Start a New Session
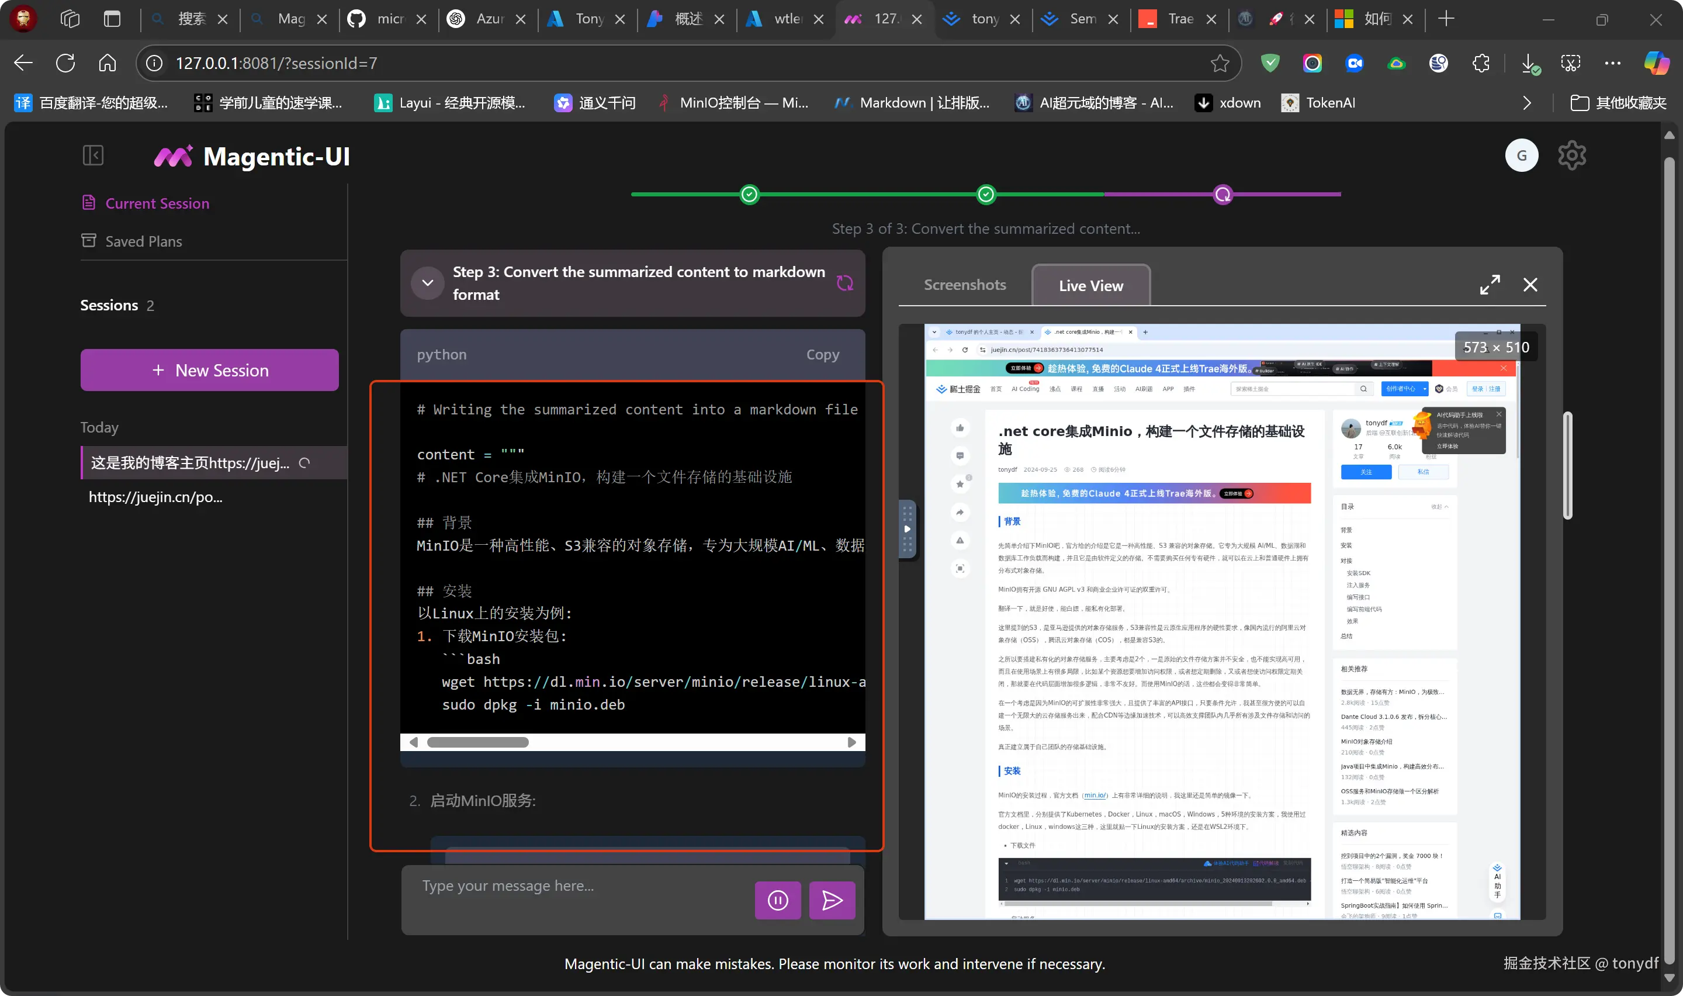Screen dimensions: 1683x996 click(x=209, y=370)
